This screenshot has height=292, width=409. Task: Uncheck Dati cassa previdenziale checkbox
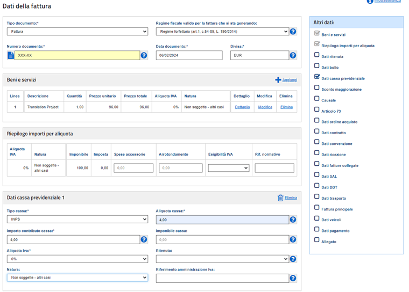(x=316, y=77)
